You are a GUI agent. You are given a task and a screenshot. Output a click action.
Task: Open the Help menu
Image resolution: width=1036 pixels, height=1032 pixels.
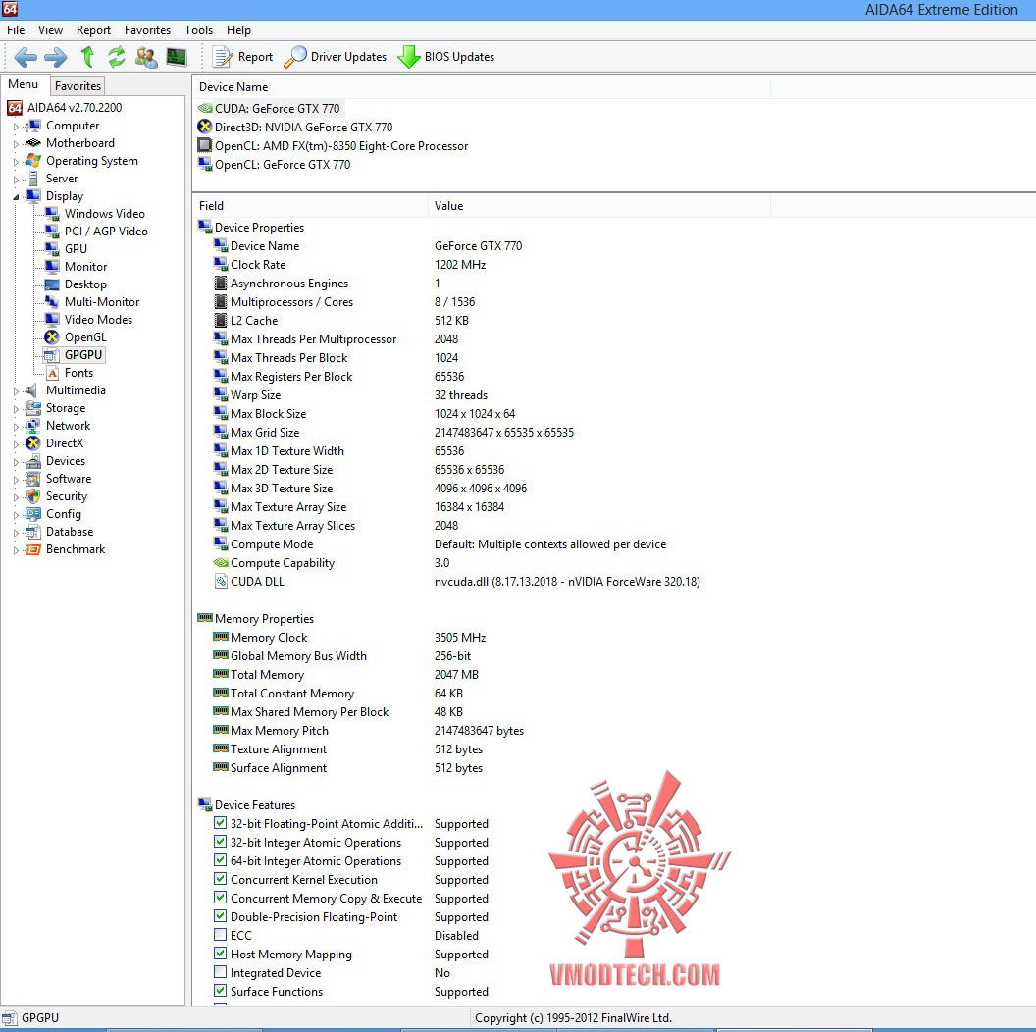(x=238, y=30)
